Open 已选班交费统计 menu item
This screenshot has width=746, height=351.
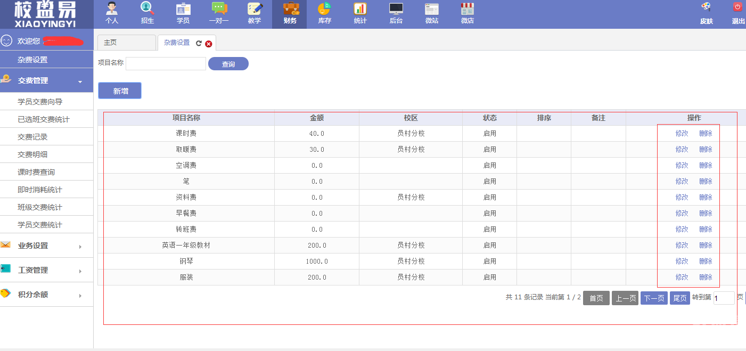coord(46,119)
